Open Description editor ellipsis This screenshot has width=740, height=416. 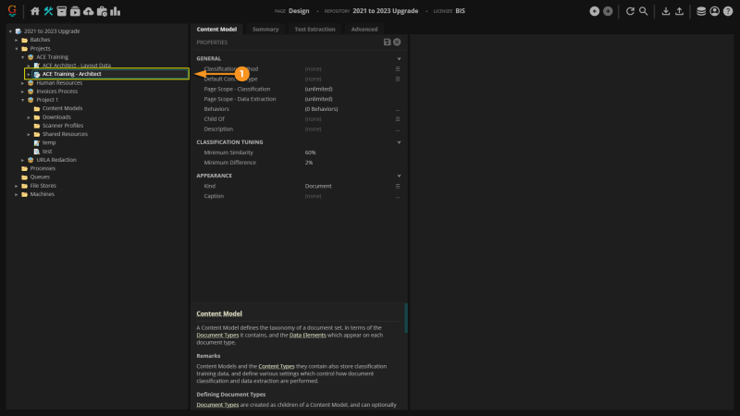click(398, 130)
